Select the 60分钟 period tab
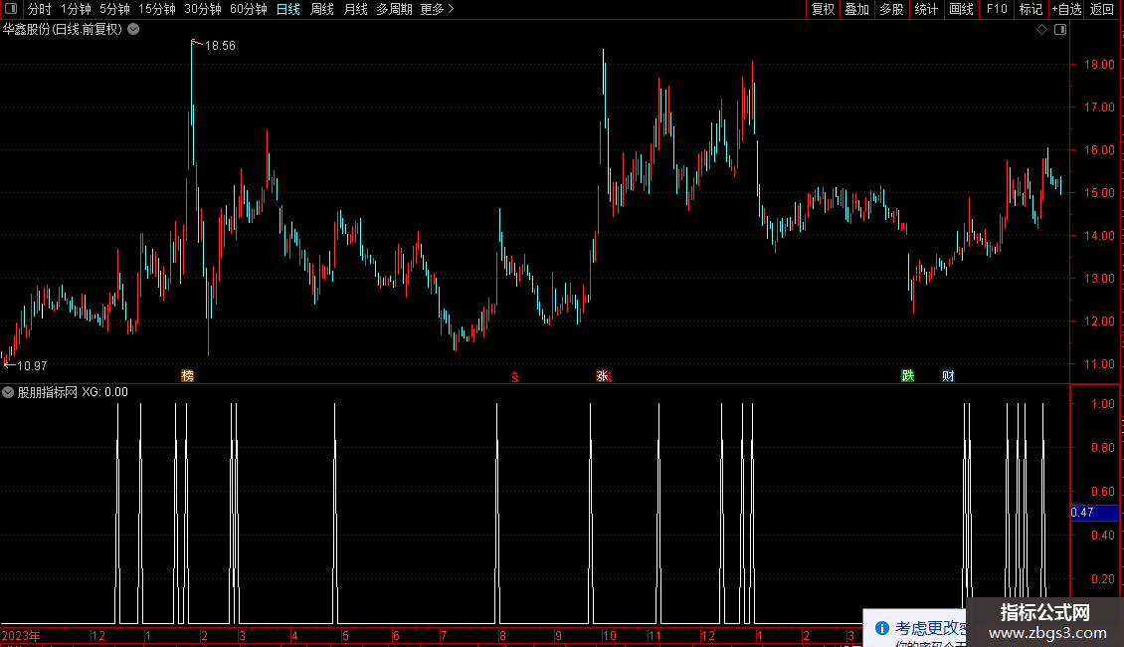Screen dimensions: 1124x647 point(249,9)
